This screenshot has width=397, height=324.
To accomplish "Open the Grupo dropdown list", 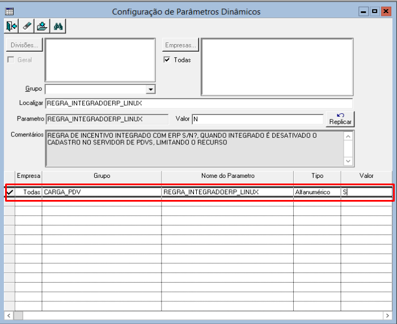I will tap(151, 89).
